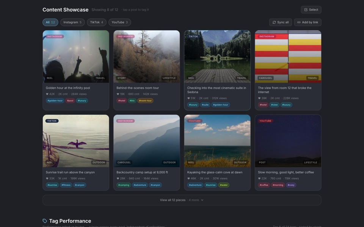Click the heart icon showing 39K likes
364x227 pixels.
[x=259, y=98]
